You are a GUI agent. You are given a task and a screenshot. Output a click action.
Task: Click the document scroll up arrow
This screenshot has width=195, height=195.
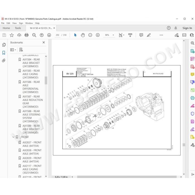click(x=184, y=41)
